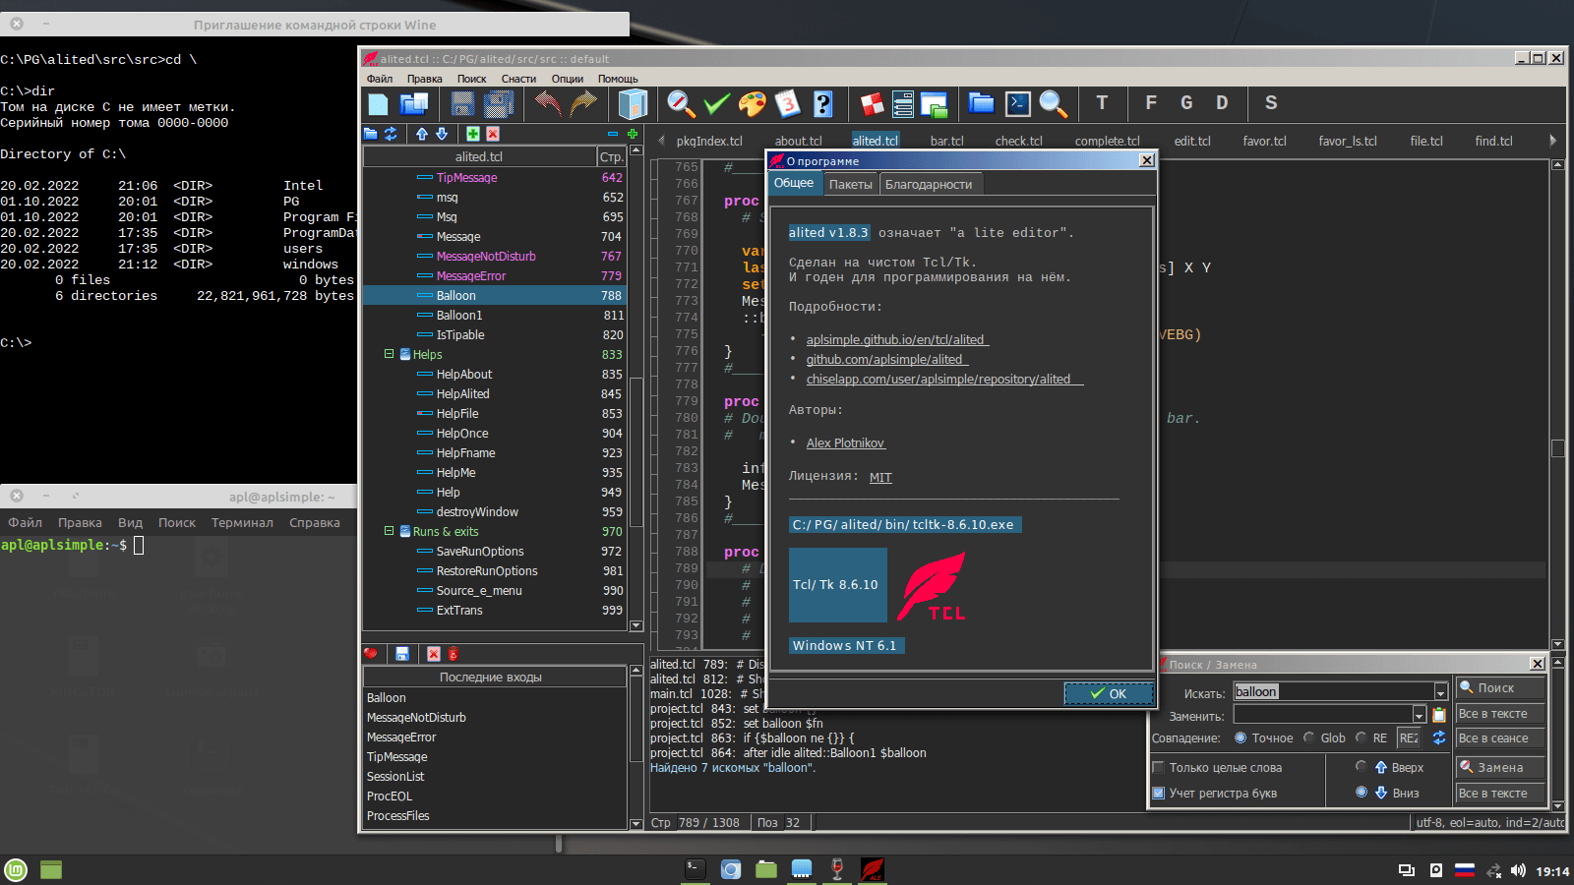Screen dimensions: 1574x885
Task: Select the Точное match radio button
Action: click(x=1241, y=737)
